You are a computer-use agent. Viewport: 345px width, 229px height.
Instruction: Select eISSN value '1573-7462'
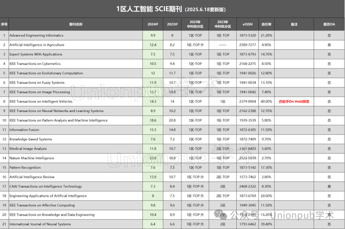[x=248, y=177]
